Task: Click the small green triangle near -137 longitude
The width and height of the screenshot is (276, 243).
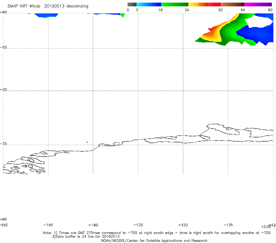Action: pyautogui.click(x=123, y=15)
